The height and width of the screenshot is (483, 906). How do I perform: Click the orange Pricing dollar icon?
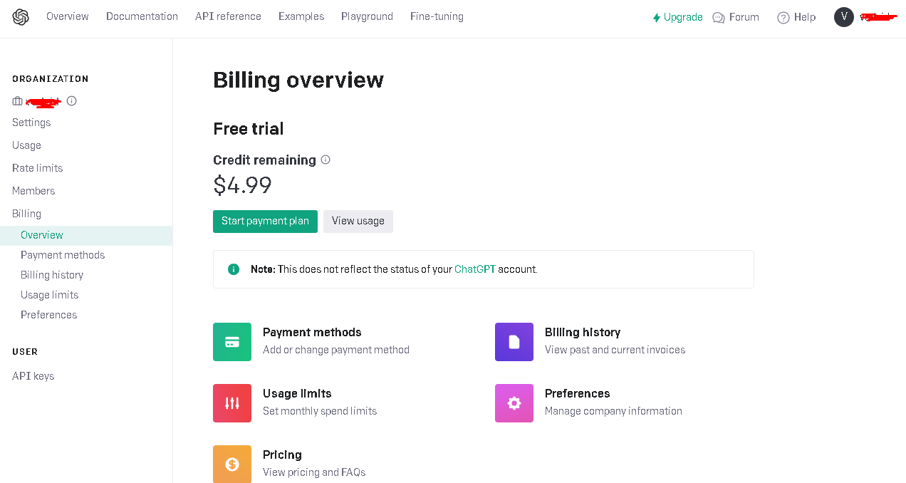(x=232, y=464)
